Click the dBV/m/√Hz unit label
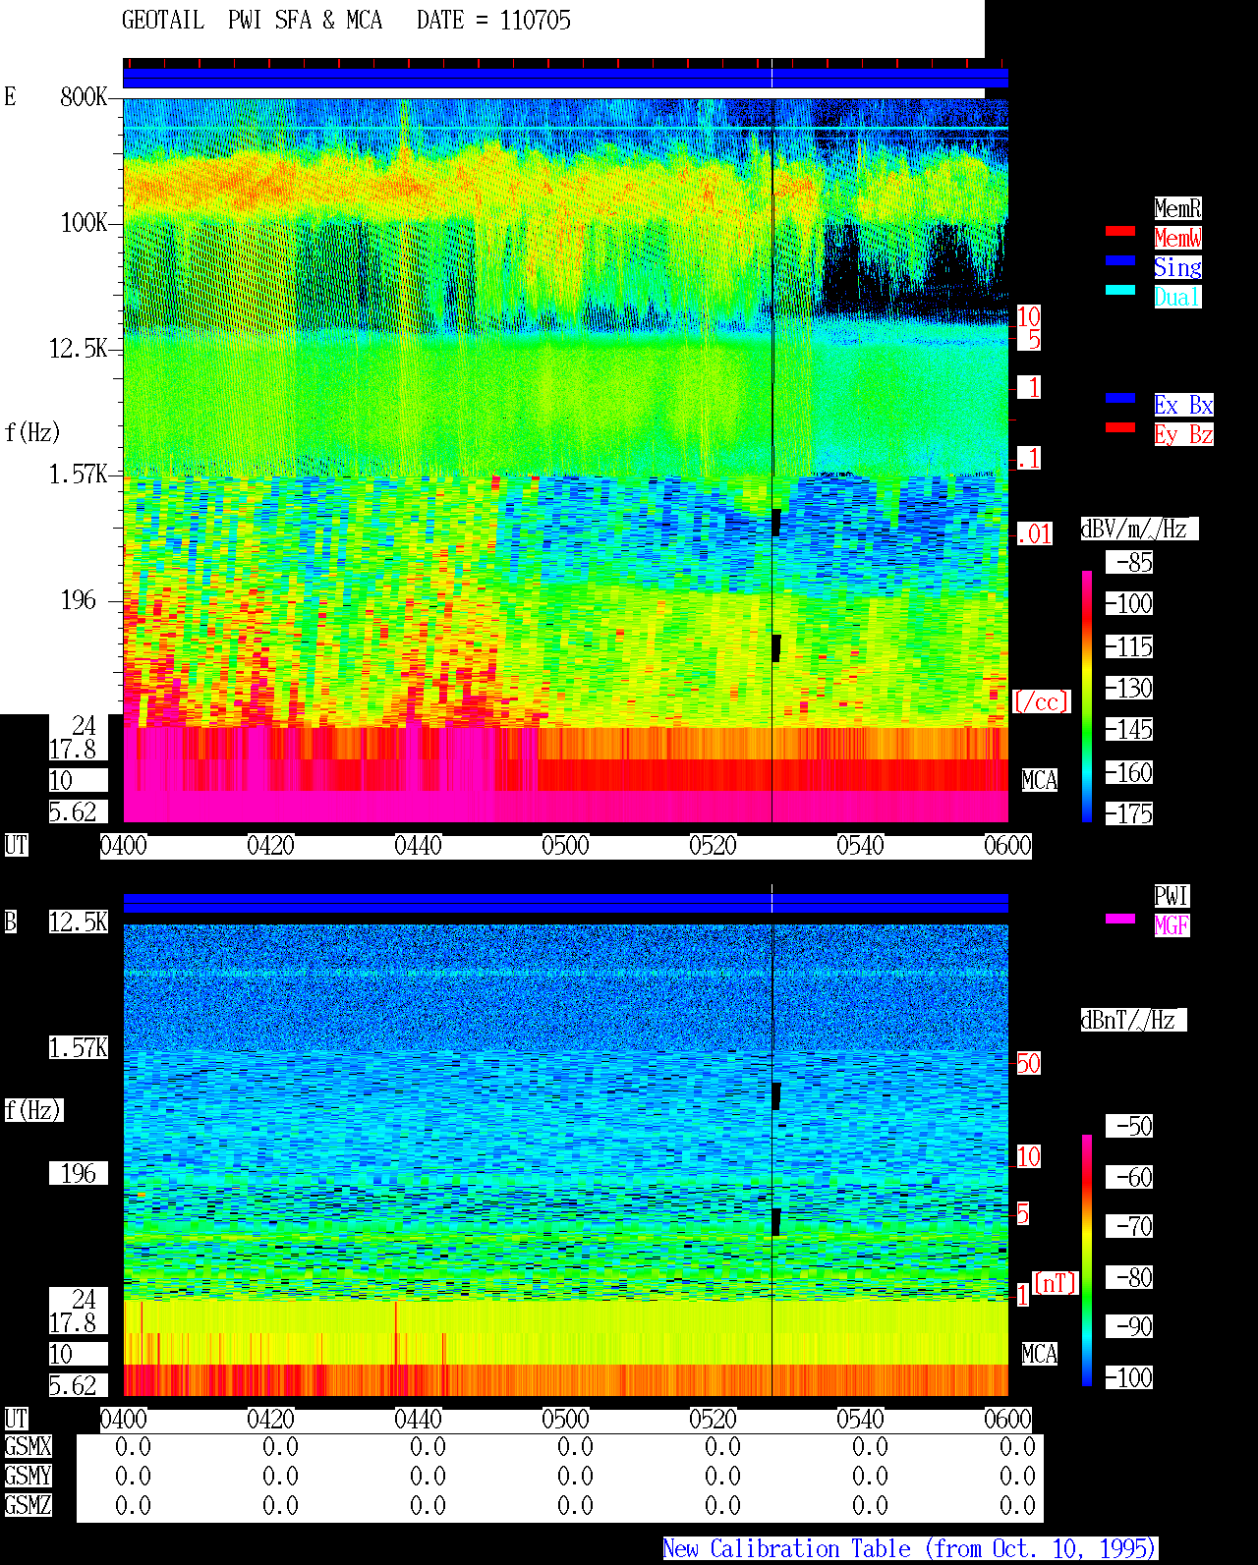 1139,529
